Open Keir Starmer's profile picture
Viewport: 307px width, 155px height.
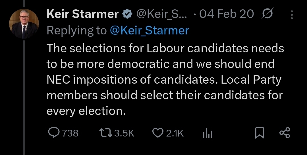coord(24,24)
